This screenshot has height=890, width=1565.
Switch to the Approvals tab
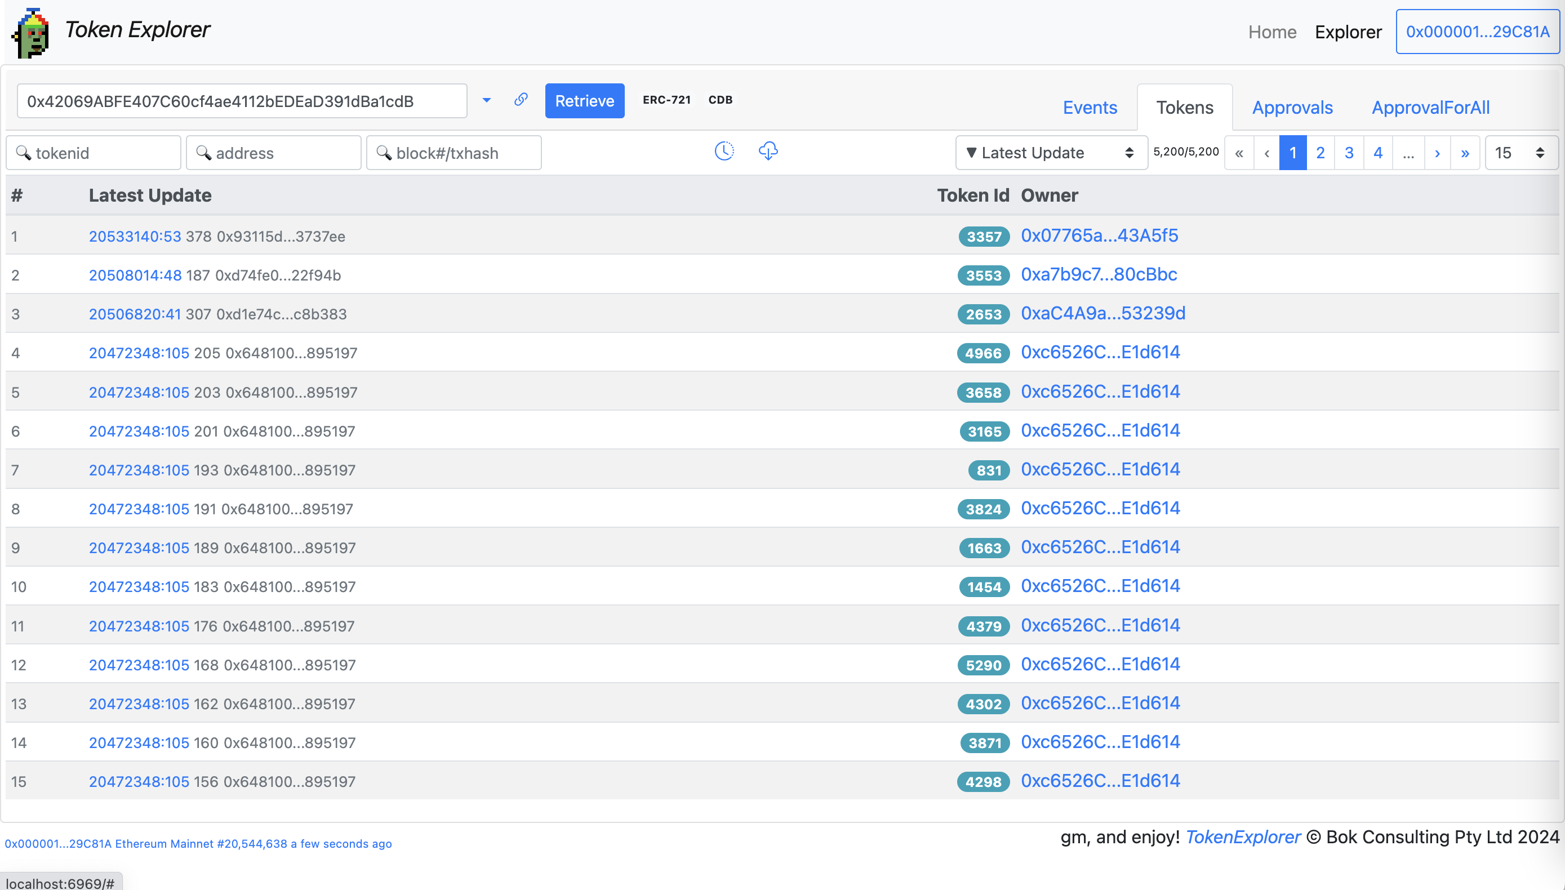click(x=1292, y=108)
